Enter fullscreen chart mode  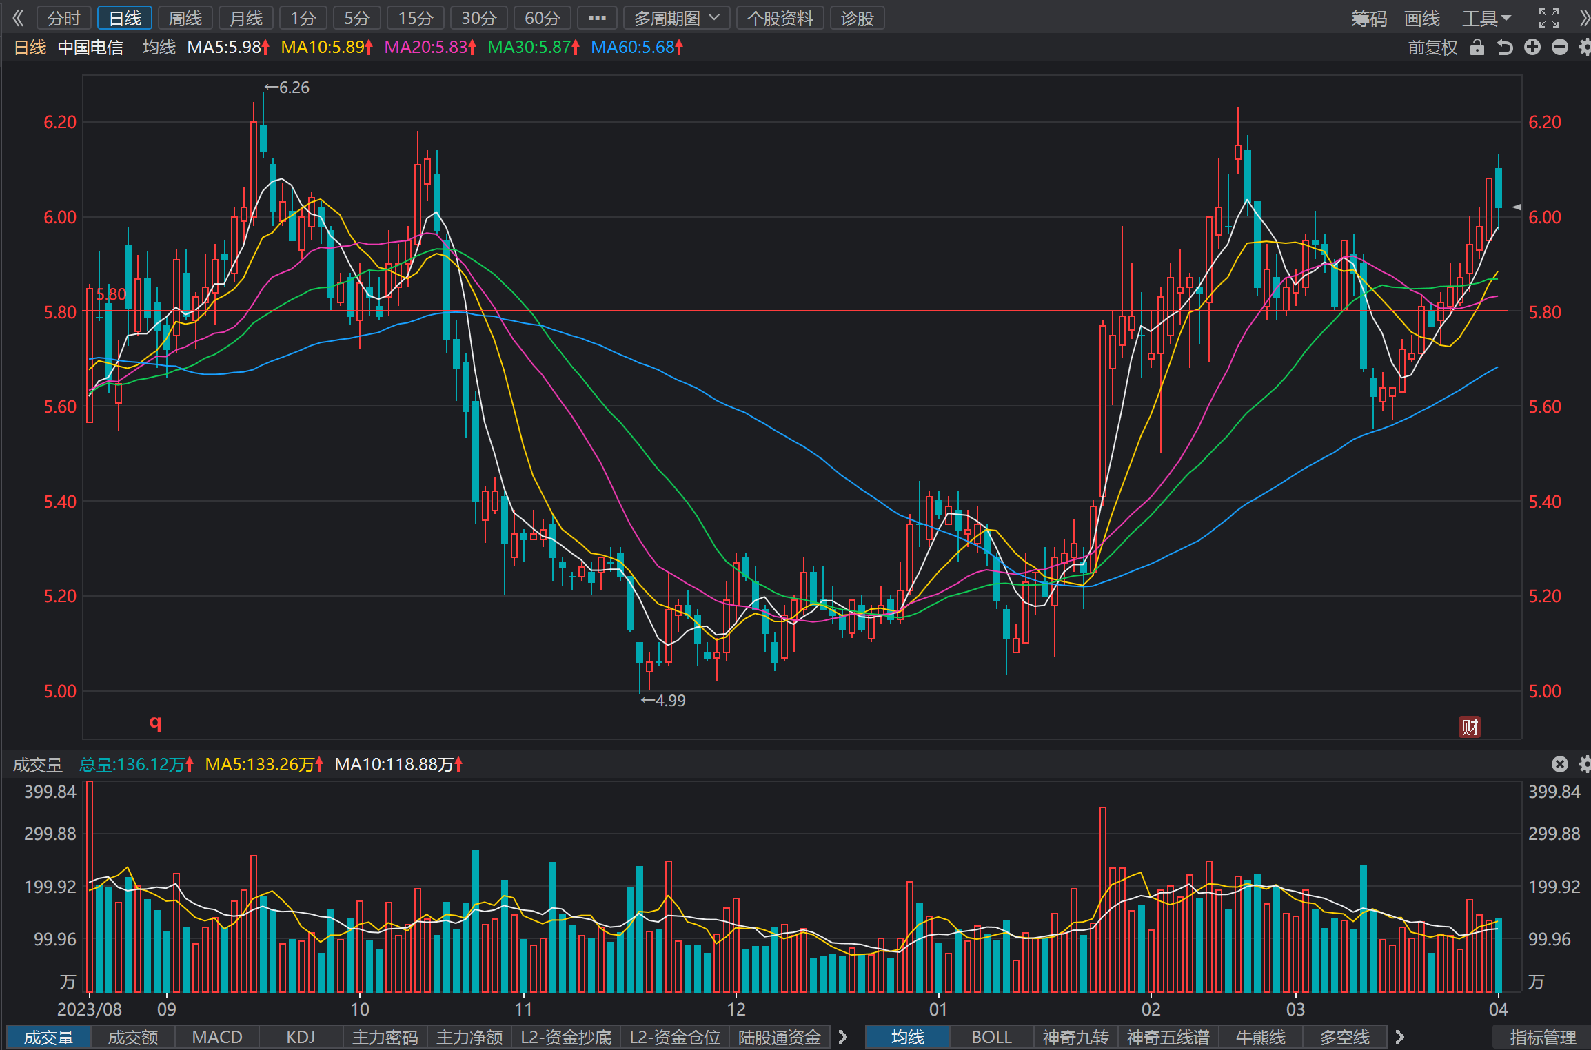pos(1549,18)
